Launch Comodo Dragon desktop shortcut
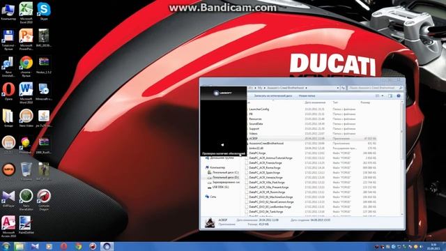 point(44,199)
